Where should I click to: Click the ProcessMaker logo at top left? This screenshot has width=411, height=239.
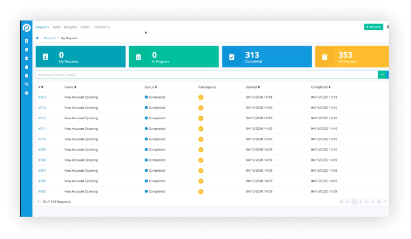[26, 27]
